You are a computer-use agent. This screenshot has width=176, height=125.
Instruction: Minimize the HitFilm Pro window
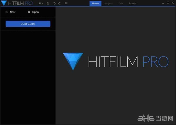163,3
